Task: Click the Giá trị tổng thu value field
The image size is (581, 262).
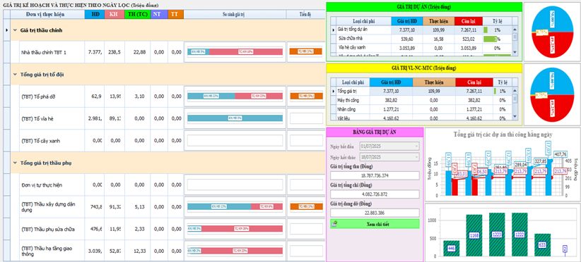Action: [375, 175]
